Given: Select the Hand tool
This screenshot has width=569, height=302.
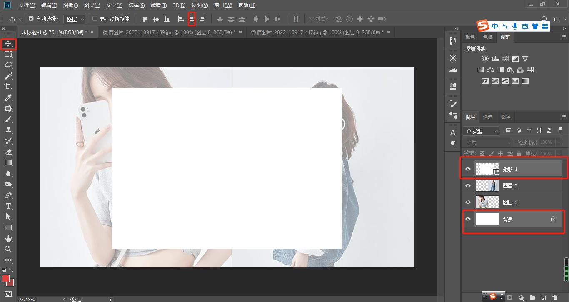Looking at the screenshot, I should coord(8,238).
